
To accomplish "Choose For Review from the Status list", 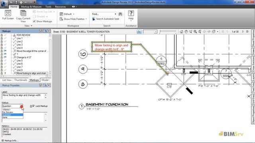I will click(x=12, y=112).
